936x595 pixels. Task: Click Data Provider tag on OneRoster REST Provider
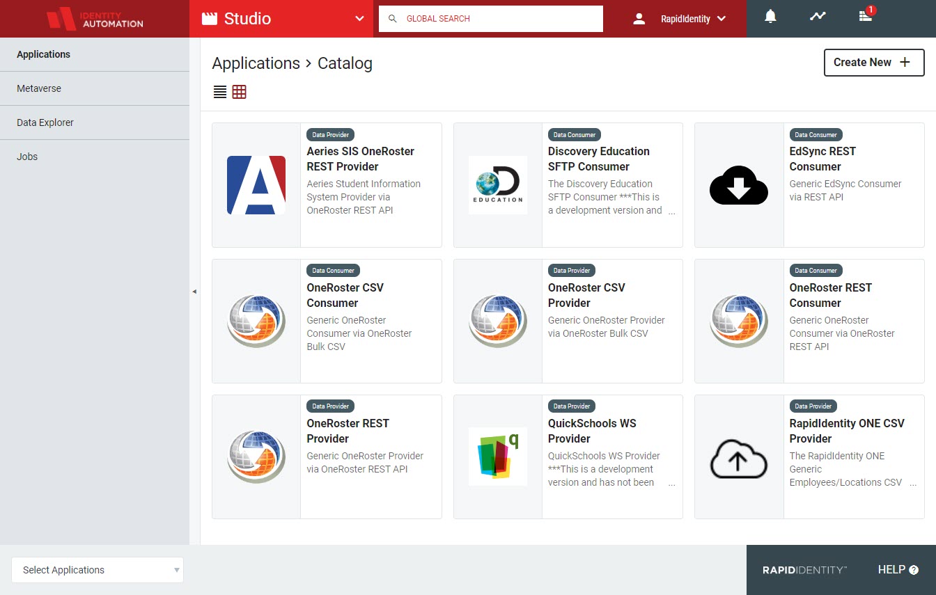[x=331, y=406]
